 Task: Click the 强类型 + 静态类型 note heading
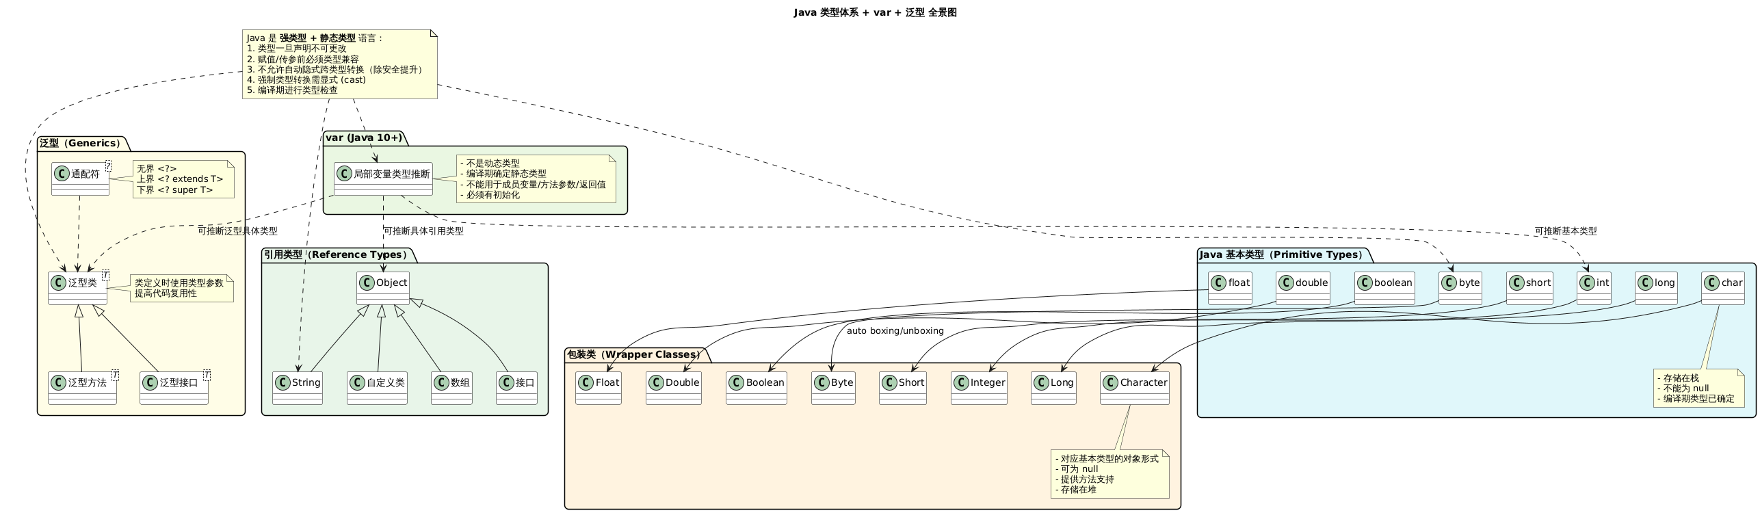pyautogui.click(x=317, y=38)
